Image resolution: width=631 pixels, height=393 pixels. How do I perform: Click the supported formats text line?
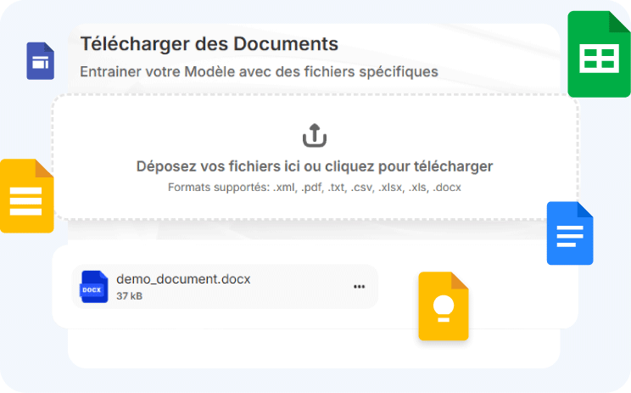tap(315, 188)
